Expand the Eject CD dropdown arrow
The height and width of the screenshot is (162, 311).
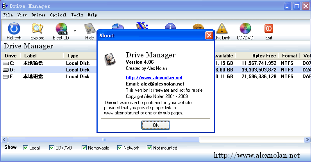click(75, 31)
